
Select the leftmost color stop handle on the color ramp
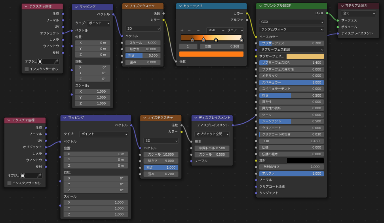click(192, 40)
